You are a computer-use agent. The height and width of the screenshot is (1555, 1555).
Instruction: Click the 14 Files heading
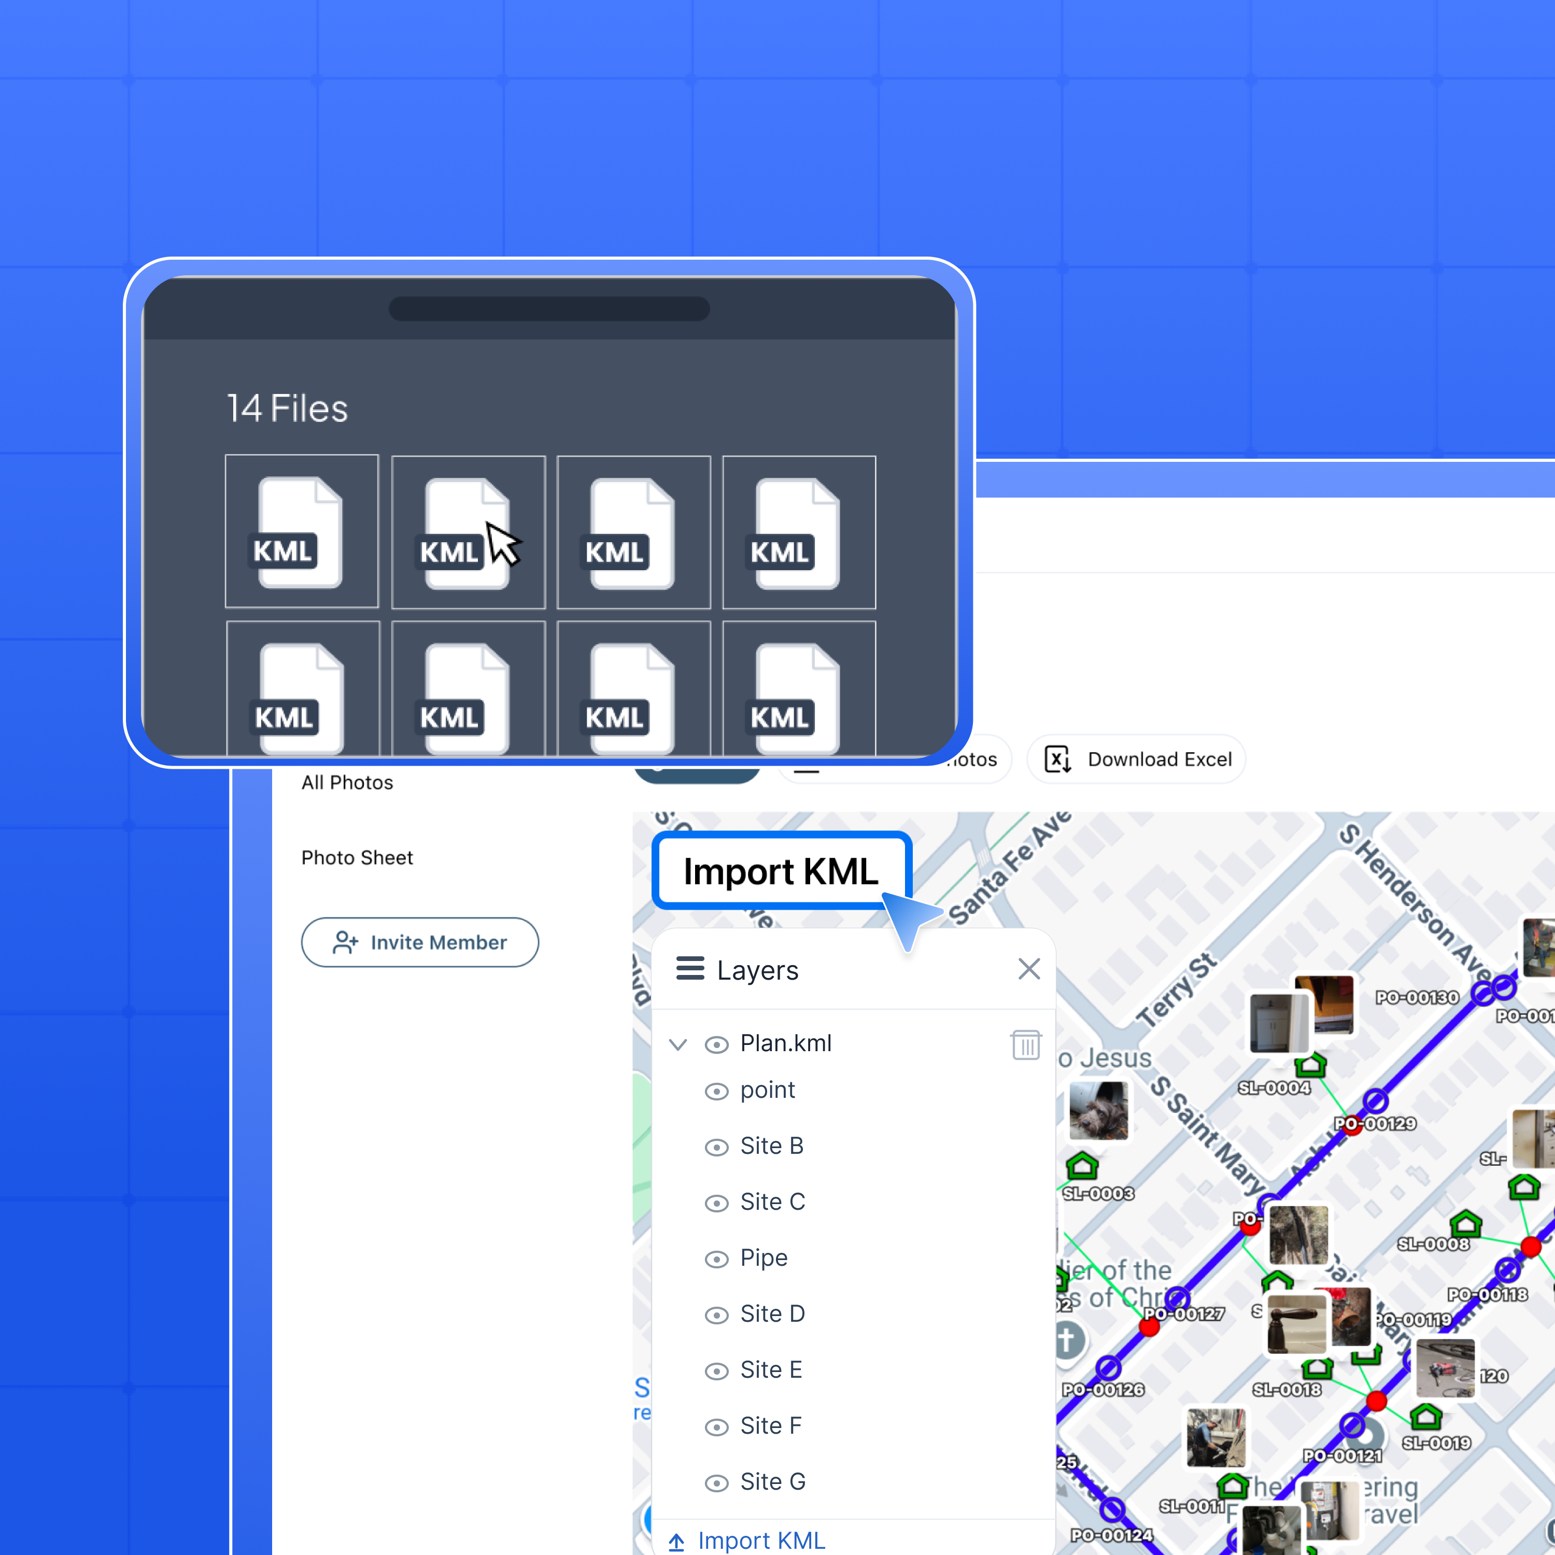tap(287, 408)
